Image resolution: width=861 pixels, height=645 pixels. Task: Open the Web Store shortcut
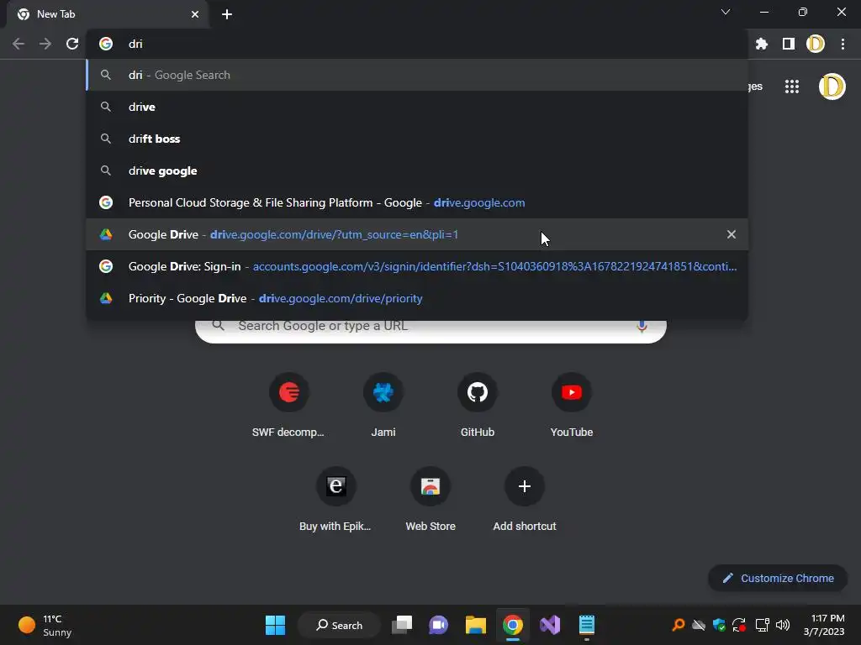(430, 500)
